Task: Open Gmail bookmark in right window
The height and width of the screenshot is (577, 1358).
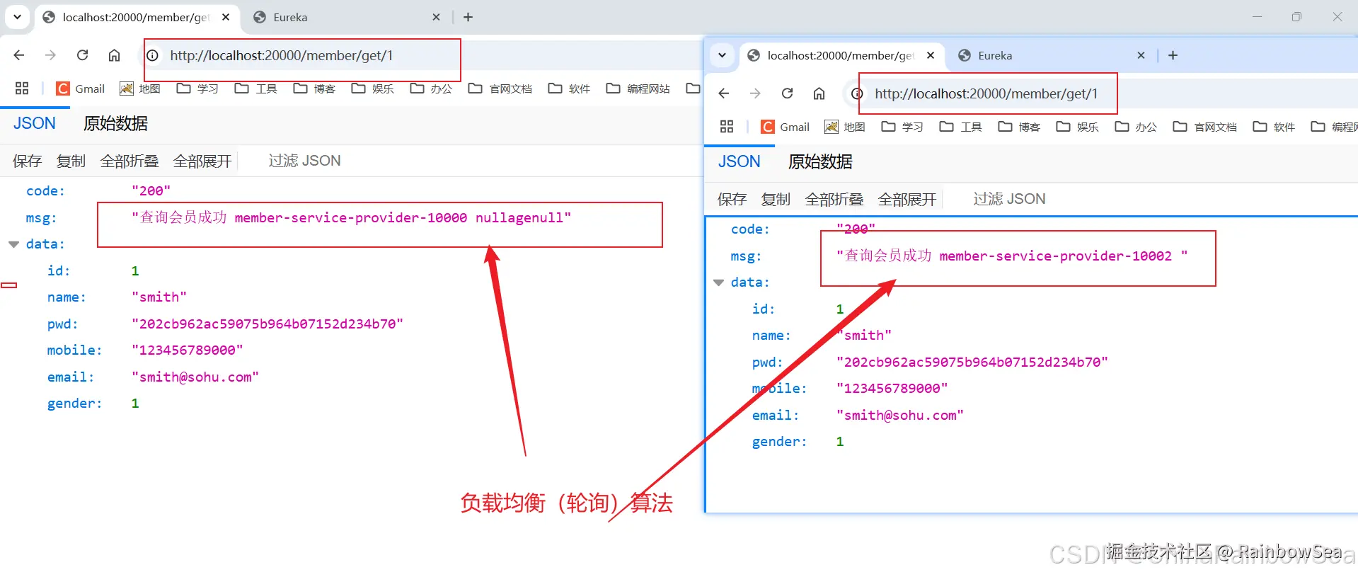Action: (x=786, y=127)
